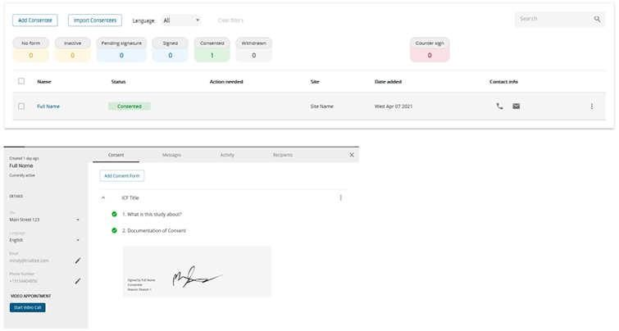Switch to the Consent tab
This screenshot has height=331, width=619.
click(x=116, y=155)
